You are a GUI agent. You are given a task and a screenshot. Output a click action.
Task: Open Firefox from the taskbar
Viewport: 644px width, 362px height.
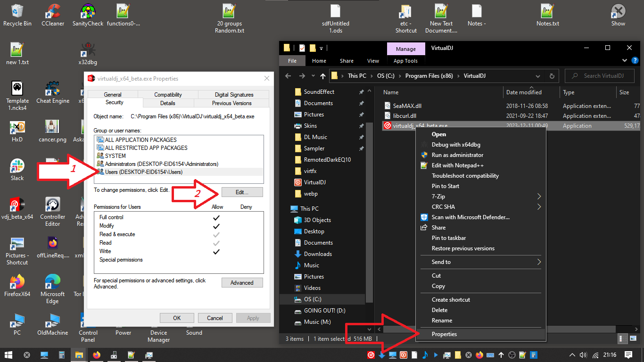[97, 355]
